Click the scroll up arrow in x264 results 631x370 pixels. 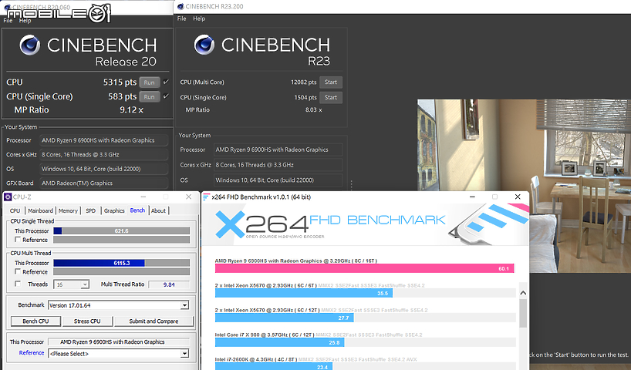[x=523, y=293]
